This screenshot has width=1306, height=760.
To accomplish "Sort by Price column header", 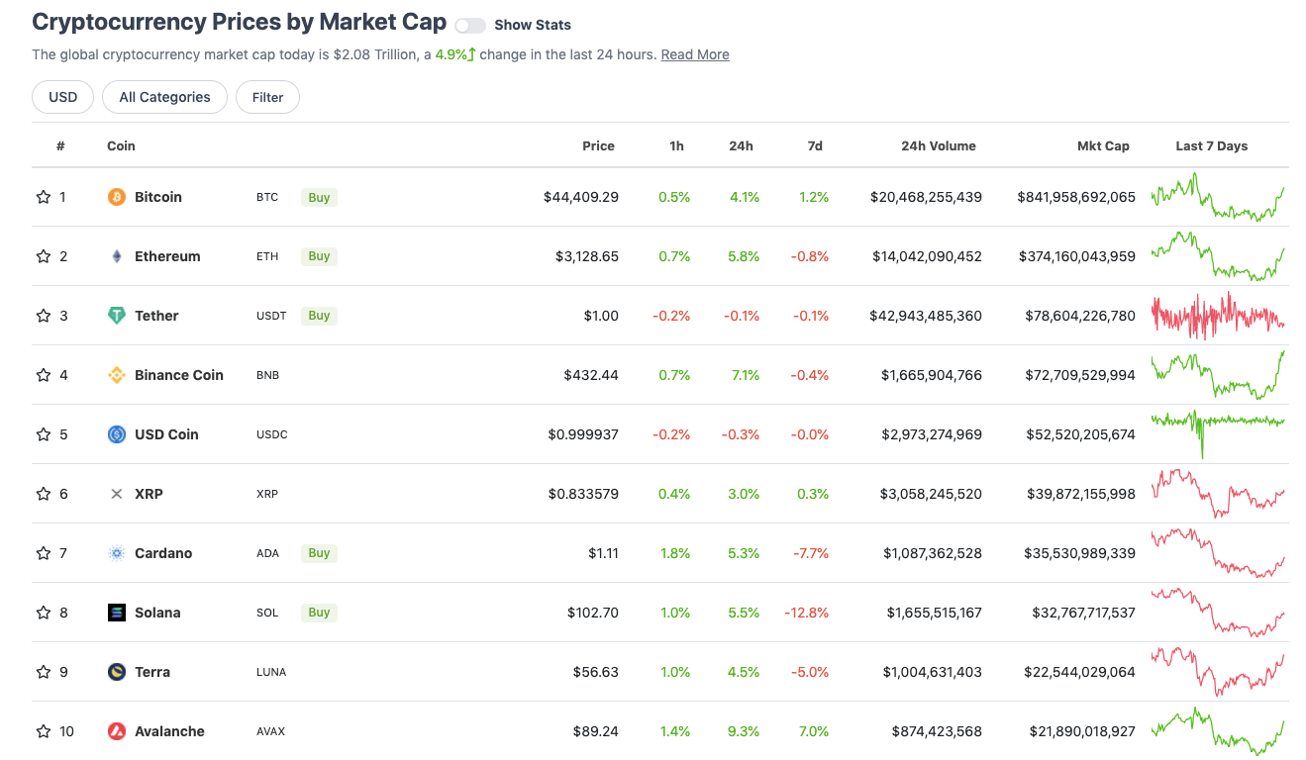I will click(598, 145).
